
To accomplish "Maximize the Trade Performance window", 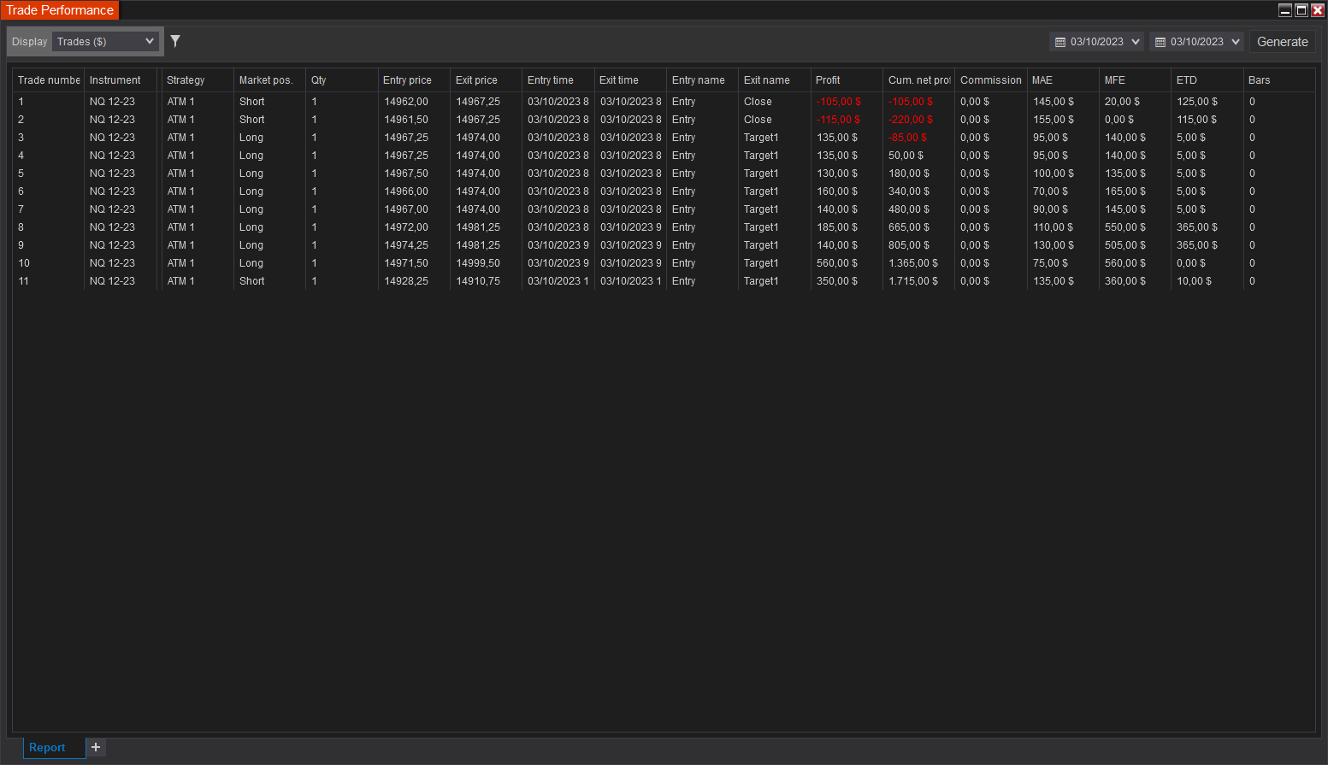I will click(1301, 10).
